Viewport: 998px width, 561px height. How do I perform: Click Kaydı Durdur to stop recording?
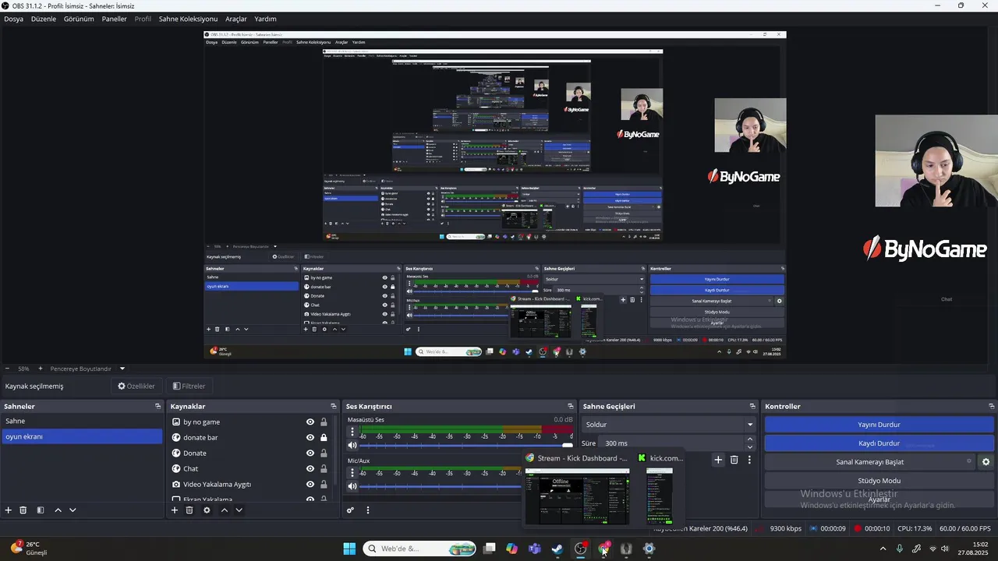[x=879, y=443]
